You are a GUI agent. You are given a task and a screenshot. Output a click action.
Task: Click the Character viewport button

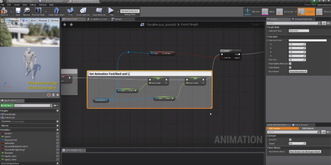click(x=43, y=20)
